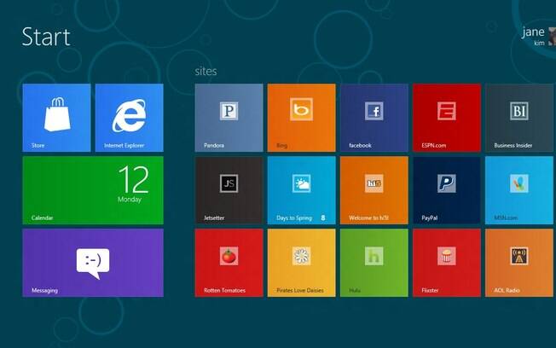The height and width of the screenshot is (348, 556).
Task: Click the user profile picture
Action: point(552,37)
